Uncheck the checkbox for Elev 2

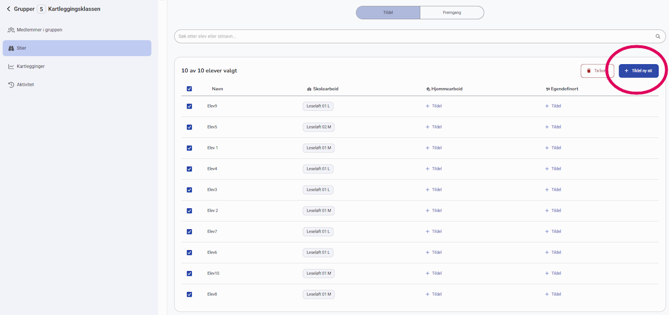click(x=189, y=211)
